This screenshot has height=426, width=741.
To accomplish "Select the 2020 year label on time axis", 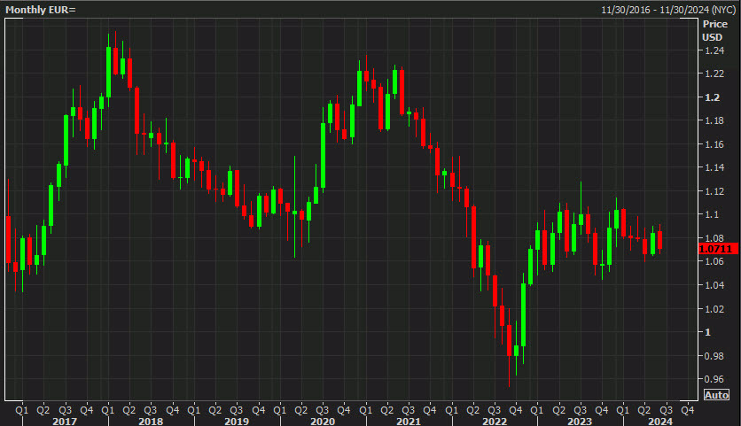I will (x=323, y=422).
